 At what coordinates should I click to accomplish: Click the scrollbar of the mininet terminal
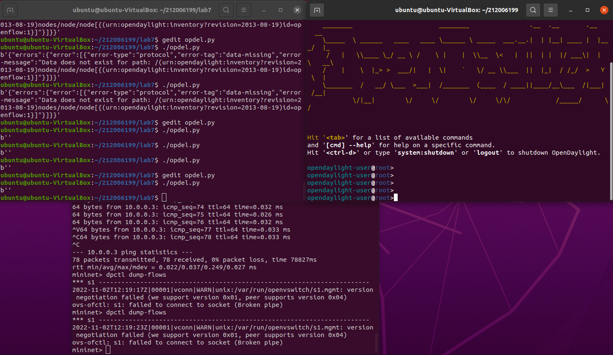(376, 343)
